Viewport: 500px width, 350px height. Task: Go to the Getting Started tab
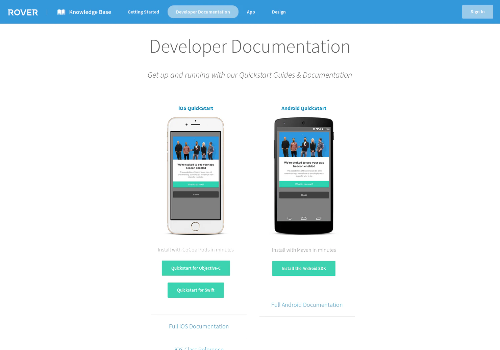(x=143, y=12)
